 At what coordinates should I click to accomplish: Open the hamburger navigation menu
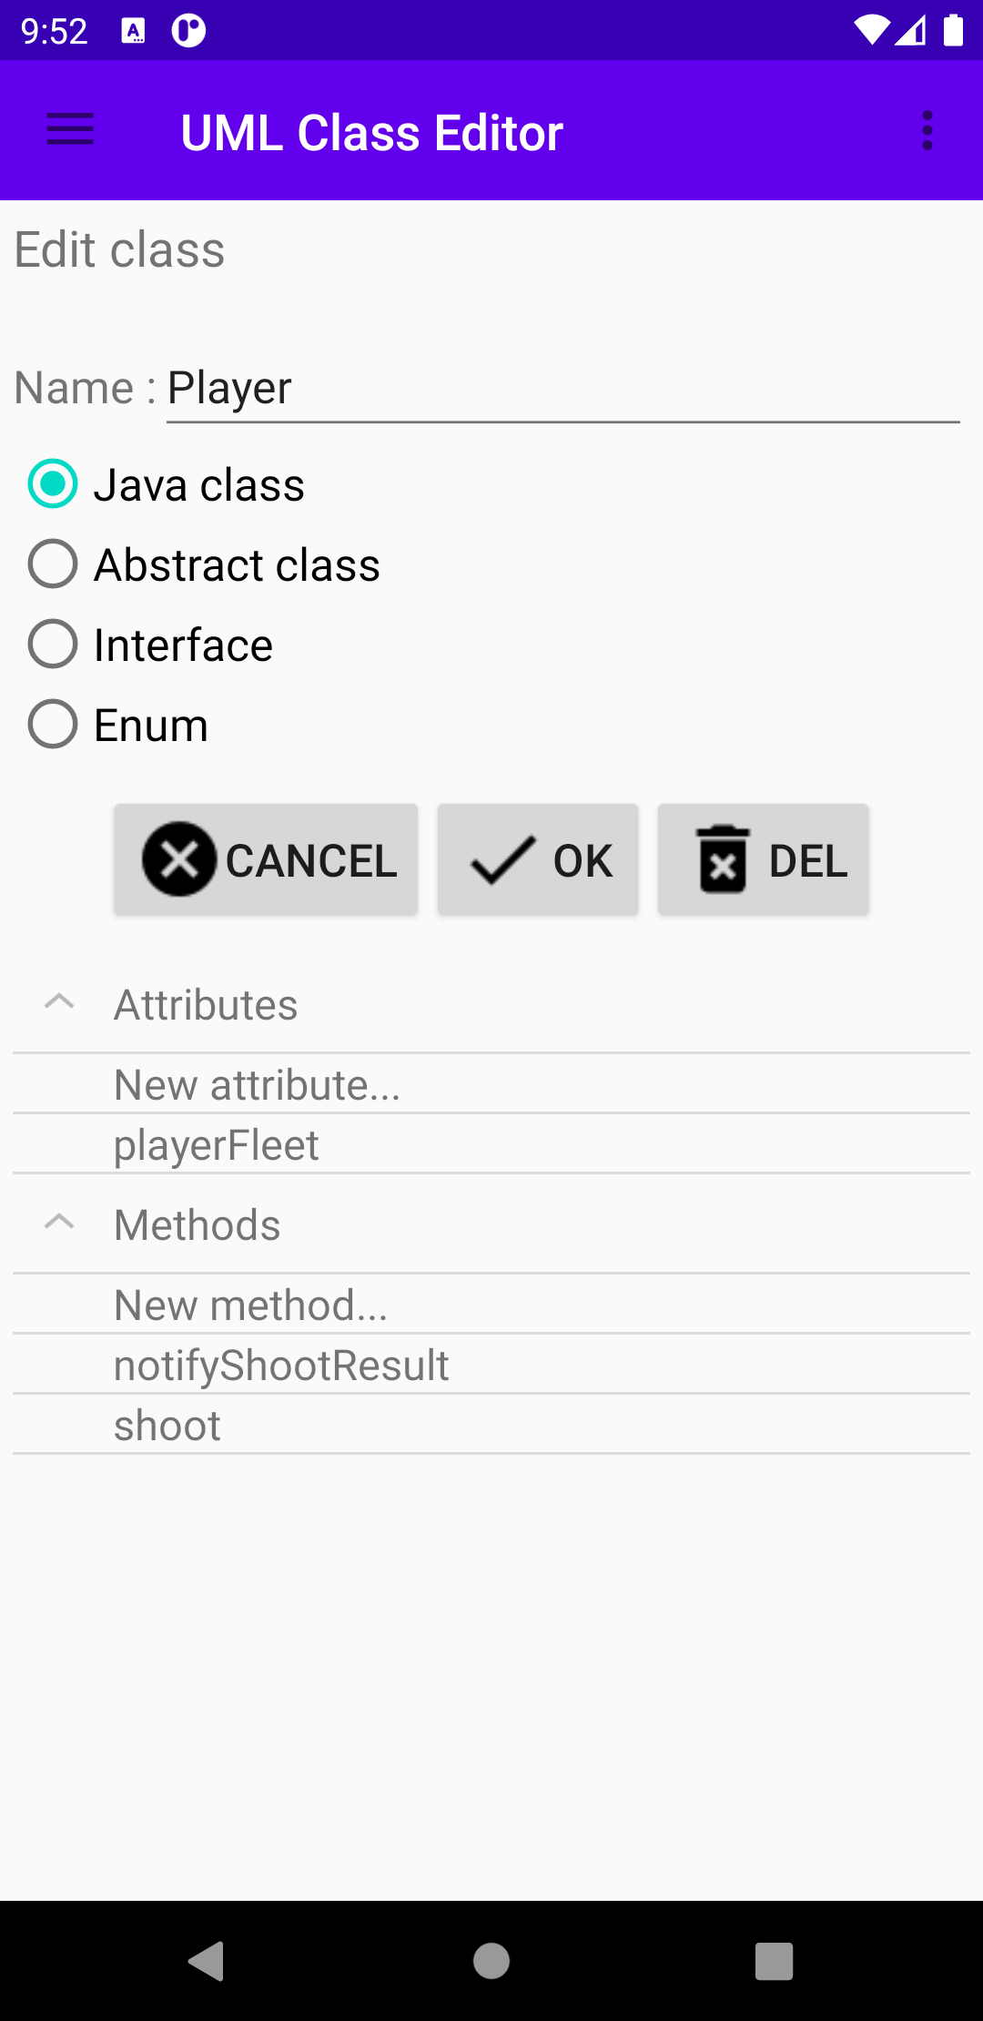click(x=70, y=130)
